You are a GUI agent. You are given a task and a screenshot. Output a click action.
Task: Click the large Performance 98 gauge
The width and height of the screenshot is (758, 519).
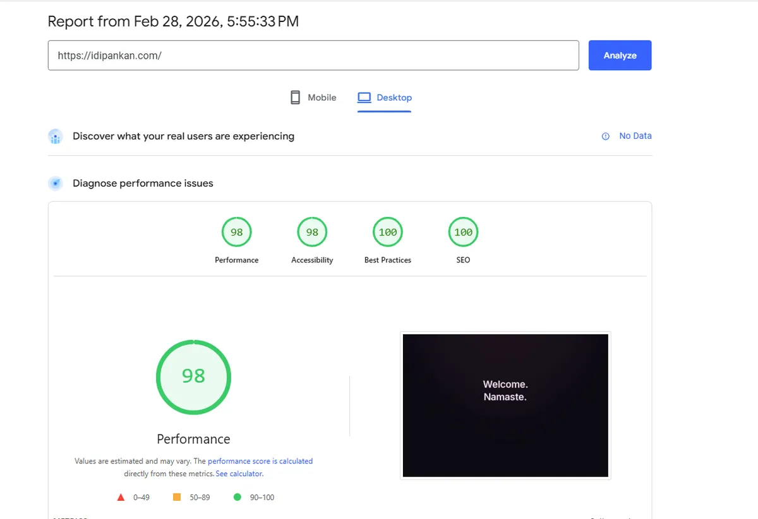coord(193,376)
